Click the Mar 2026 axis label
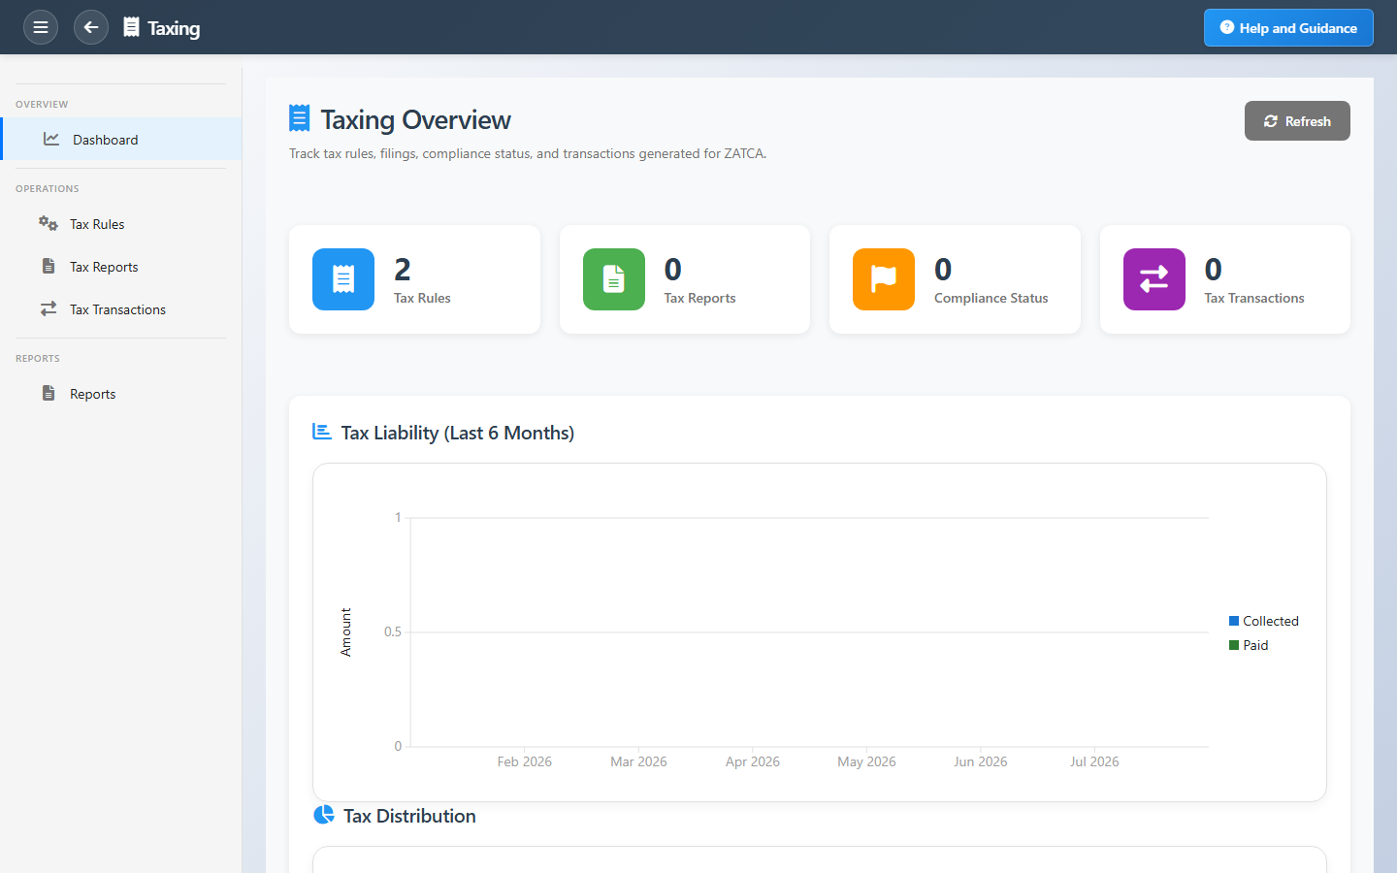Image resolution: width=1397 pixels, height=873 pixels. tap(638, 761)
